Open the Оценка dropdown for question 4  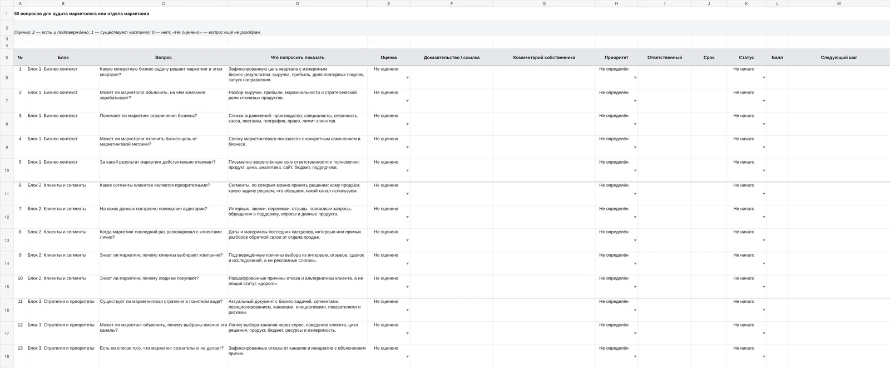[x=407, y=148]
